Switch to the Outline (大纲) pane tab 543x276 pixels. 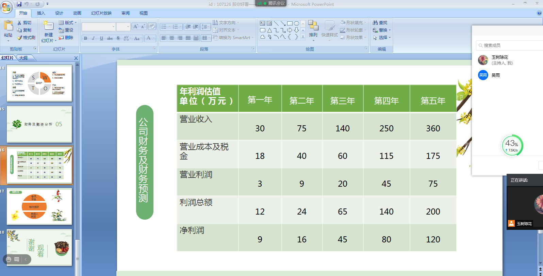23,58
